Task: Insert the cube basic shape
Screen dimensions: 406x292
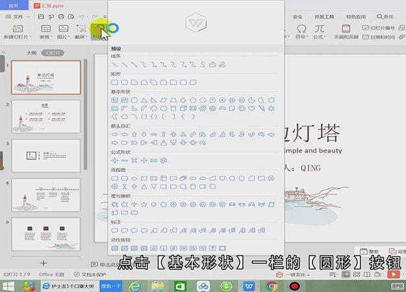Action: coord(183,109)
